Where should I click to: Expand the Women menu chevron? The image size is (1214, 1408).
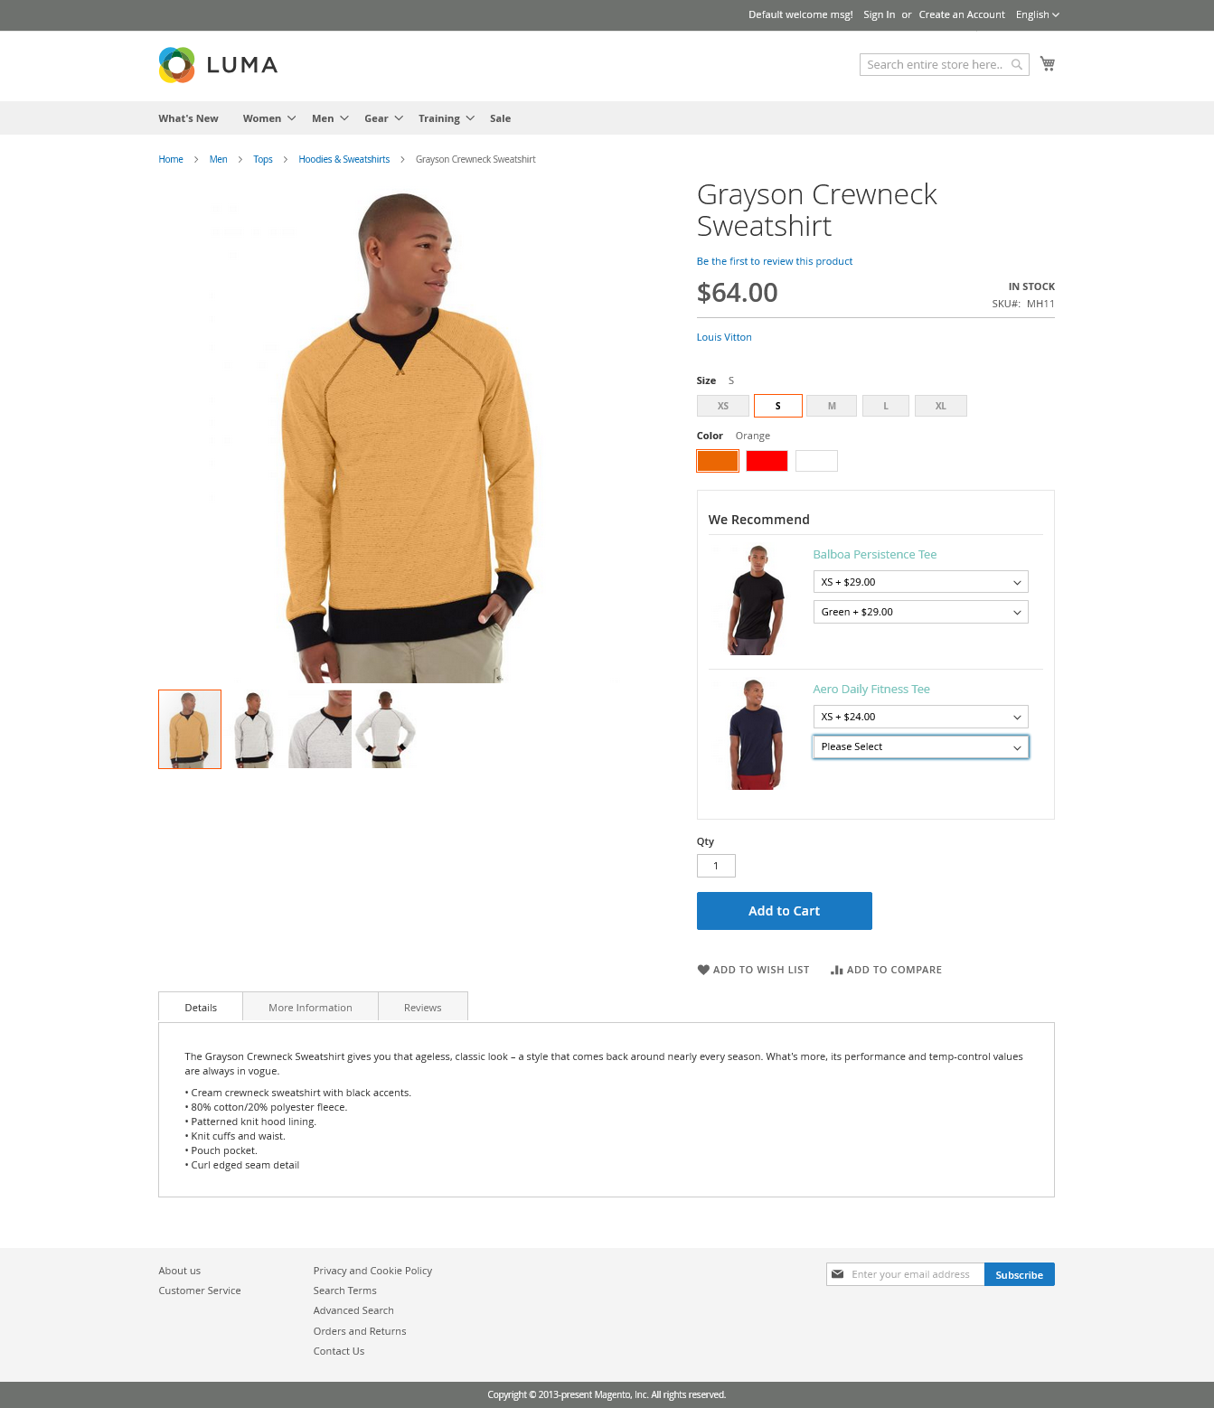292,118
